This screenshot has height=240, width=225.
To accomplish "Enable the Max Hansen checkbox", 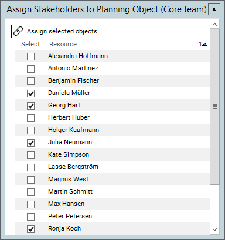I will [30, 204].
